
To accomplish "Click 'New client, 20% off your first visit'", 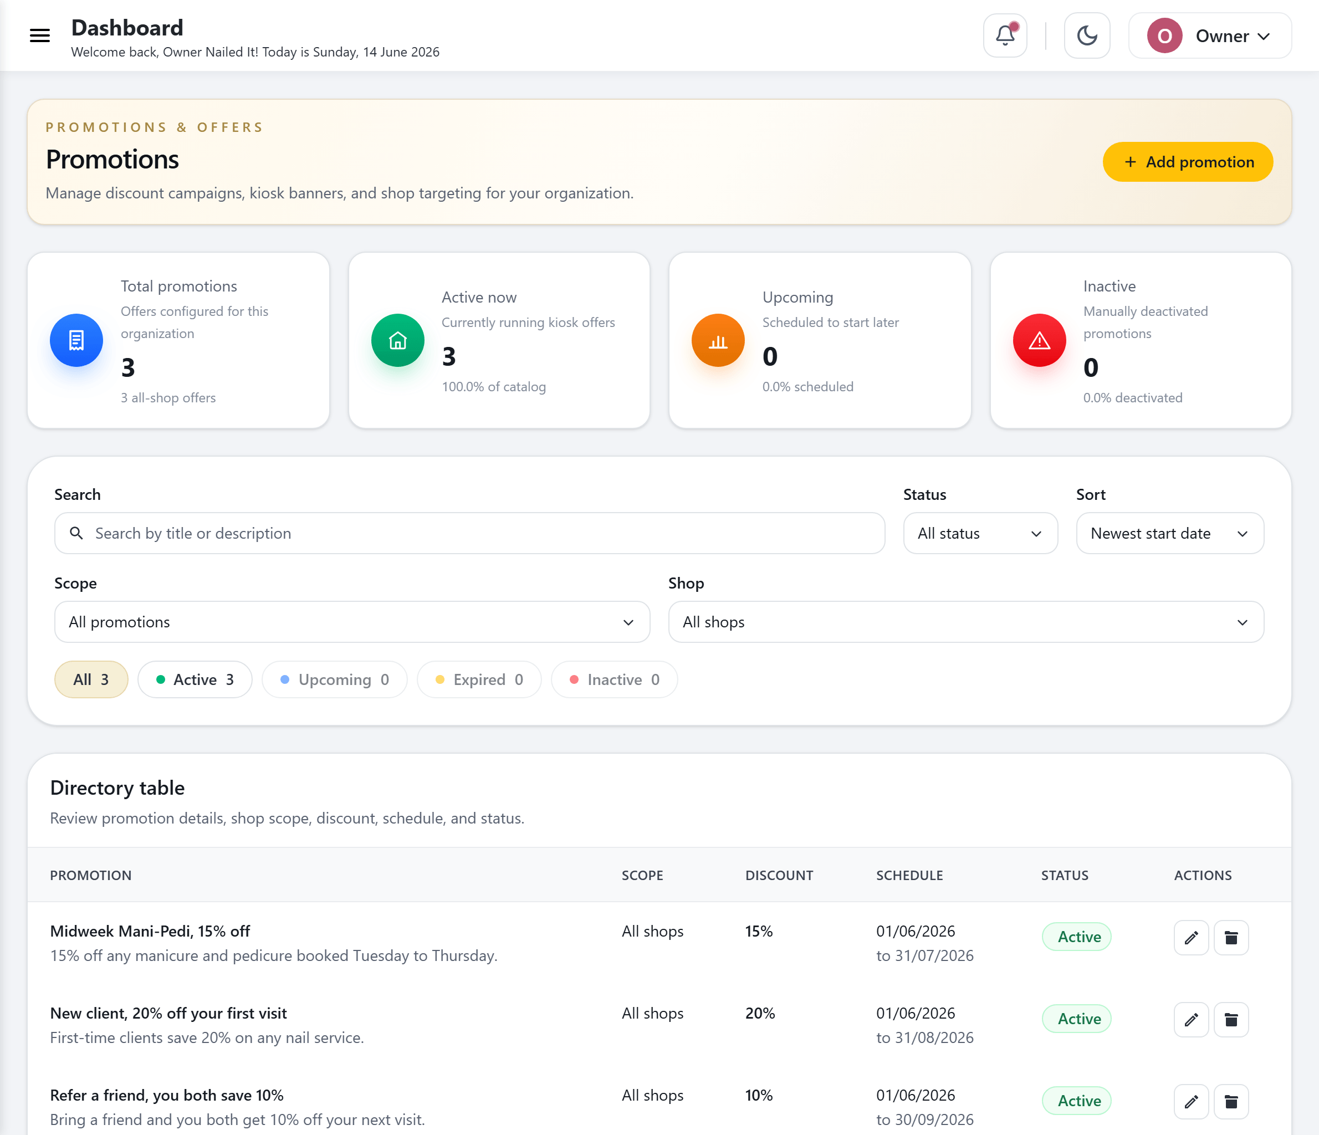I will 168,1013.
